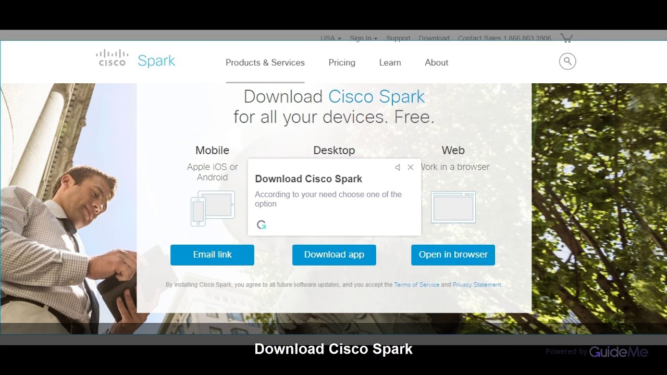Open the Pricing menu item
667x375 pixels.
[x=342, y=63]
